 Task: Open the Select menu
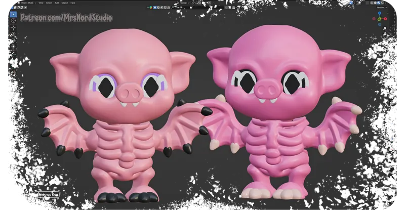click(x=49, y=3)
